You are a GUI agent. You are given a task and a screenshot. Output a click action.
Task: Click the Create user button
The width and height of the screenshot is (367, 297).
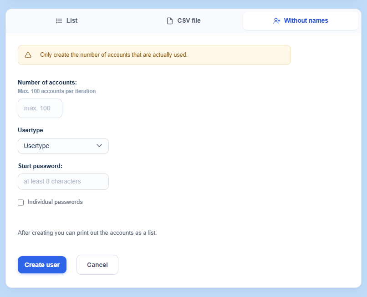(x=42, y=265)
